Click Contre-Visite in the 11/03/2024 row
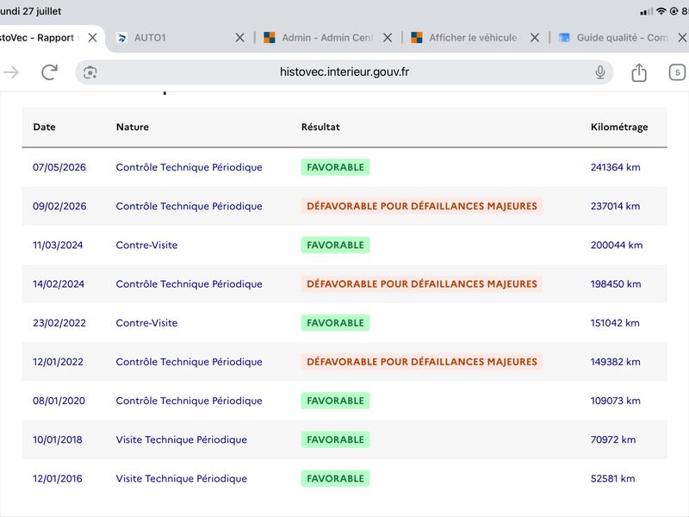689x517 pixels. pyautogui.click(x=146, y=245)
